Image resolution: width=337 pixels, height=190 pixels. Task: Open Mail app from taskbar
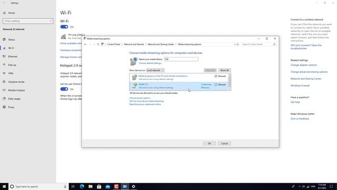(107, 186)
